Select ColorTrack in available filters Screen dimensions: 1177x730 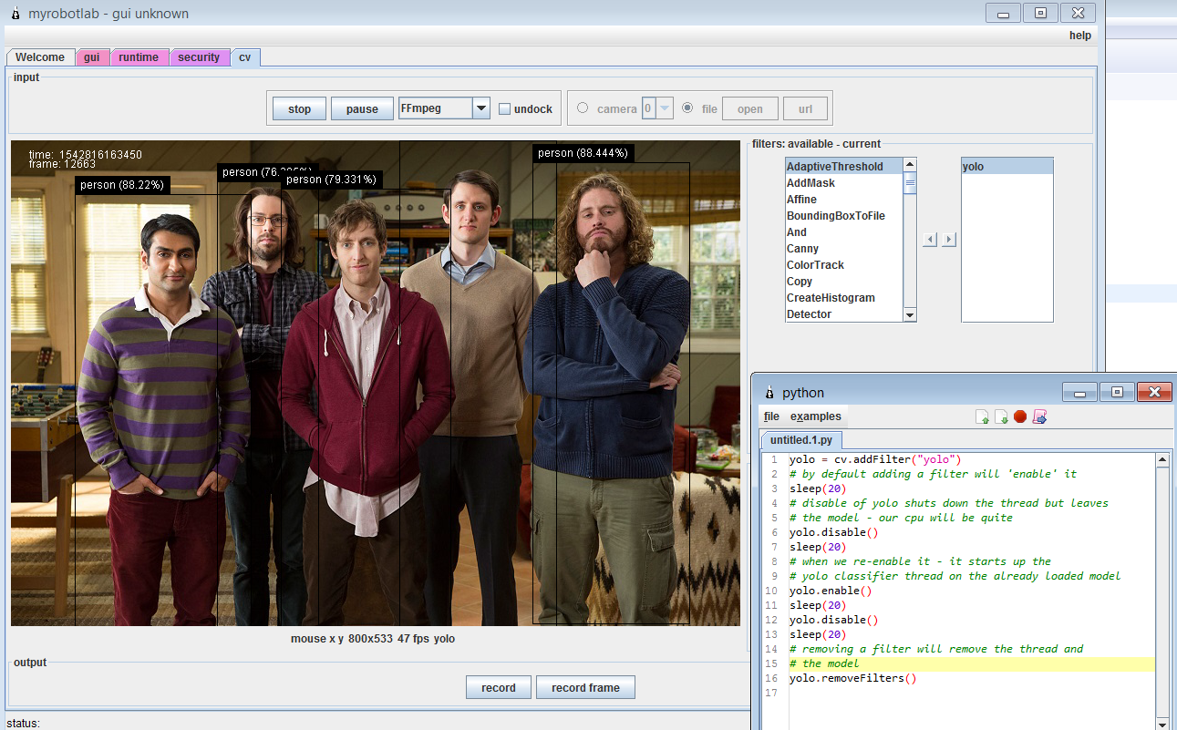pyautogui.click(x=843, y=265)
